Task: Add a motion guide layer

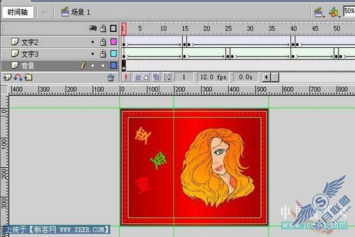Action: (x=18, y=78)
